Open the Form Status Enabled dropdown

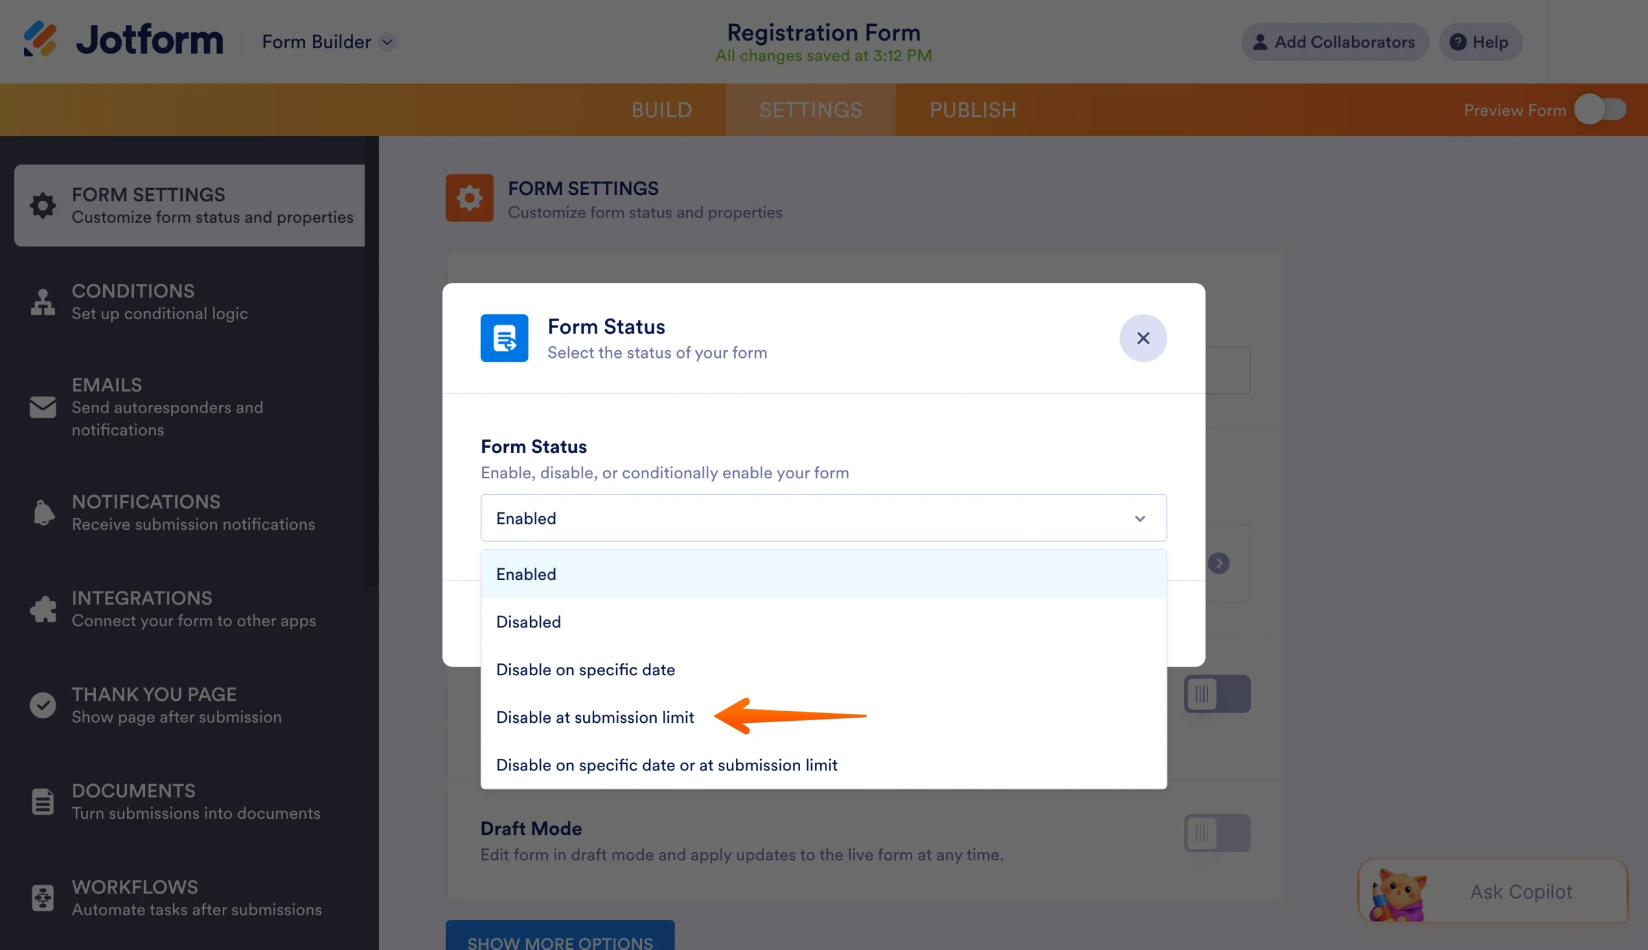click(823, 518)
